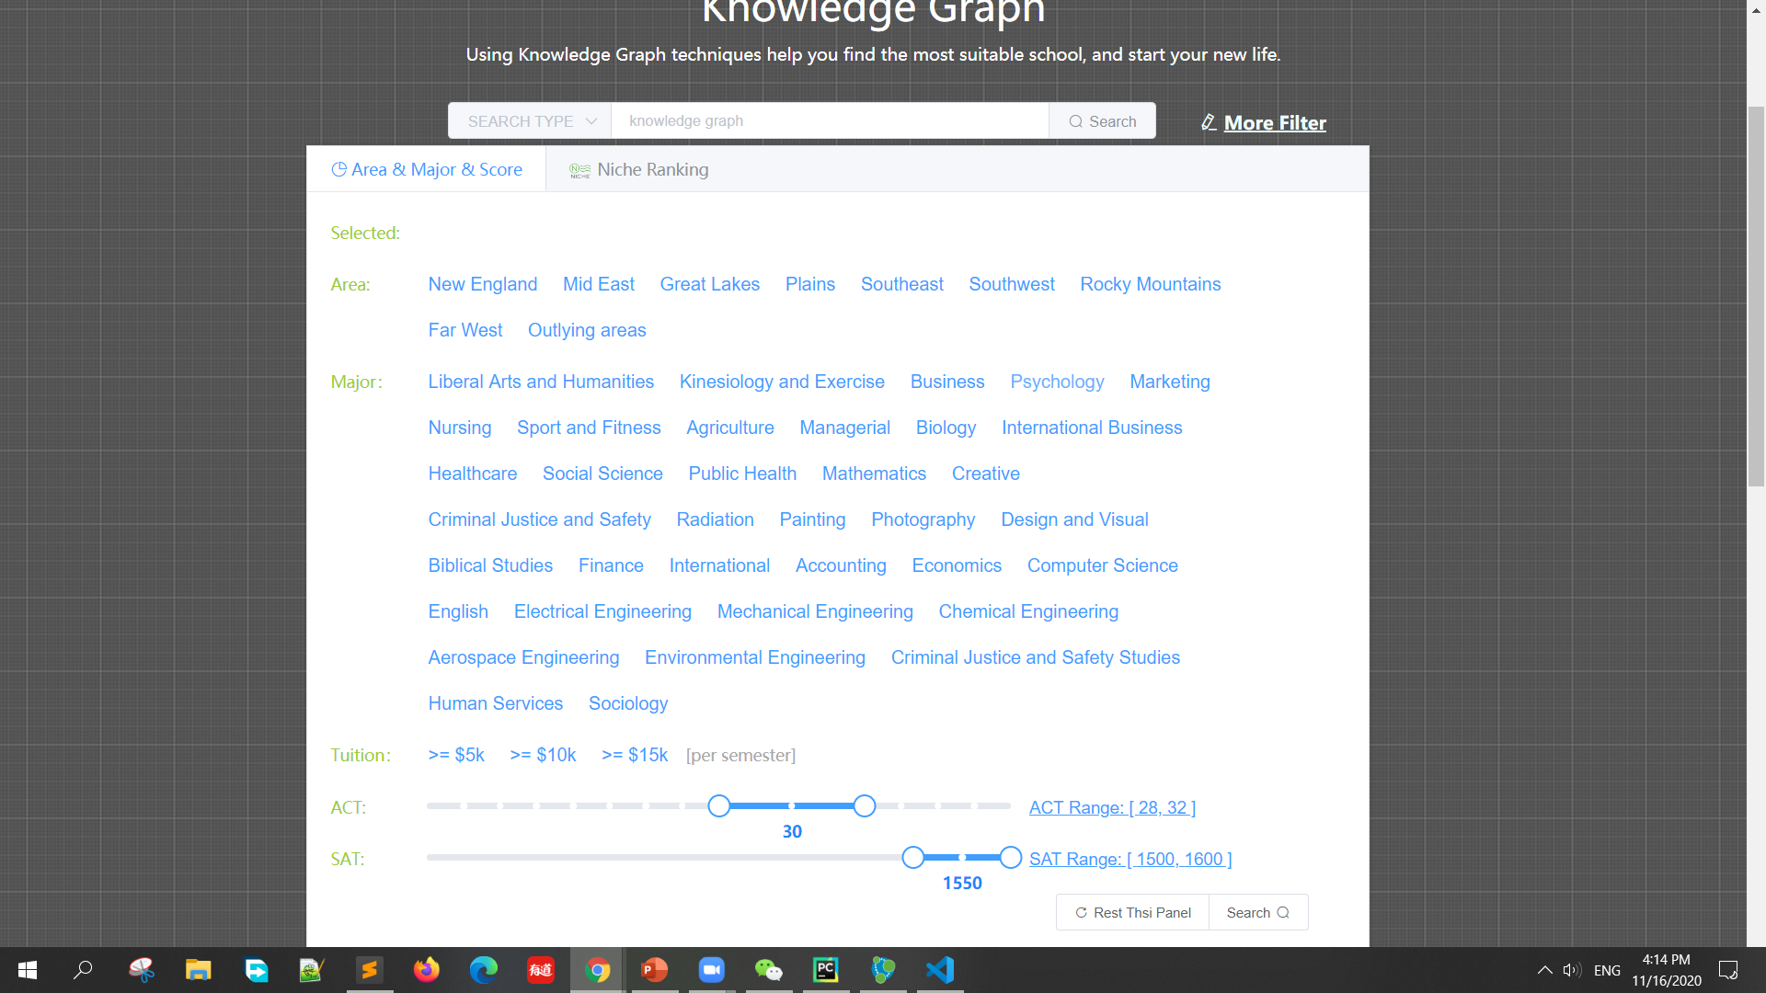Toggle the >= $5k tuition filter

[455, 754]
